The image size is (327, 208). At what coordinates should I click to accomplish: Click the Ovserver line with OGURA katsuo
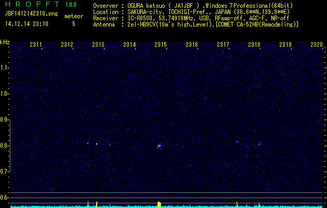[x=193, y=6]
